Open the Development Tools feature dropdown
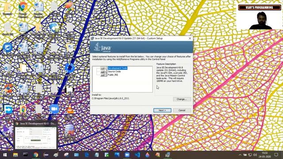283x159 pixels. coord(103,68)
